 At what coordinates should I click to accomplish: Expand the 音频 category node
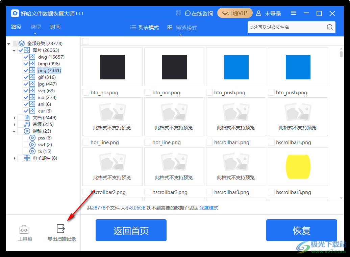[14, 125]
